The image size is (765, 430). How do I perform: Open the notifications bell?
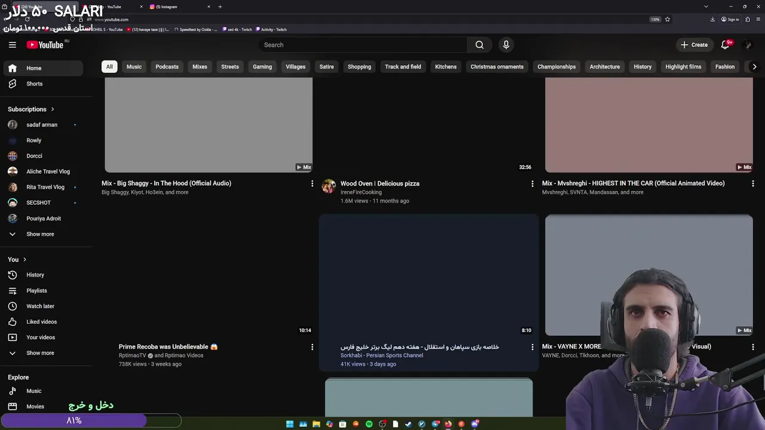tap(725, 45)
